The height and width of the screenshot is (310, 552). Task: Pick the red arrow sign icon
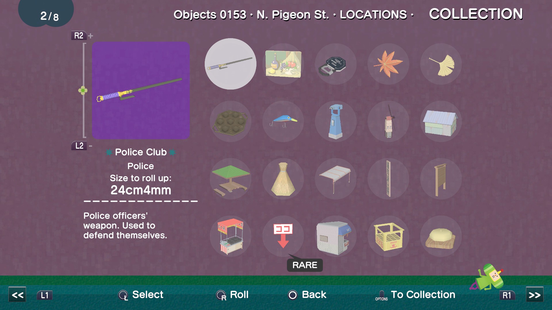point(283,236)
